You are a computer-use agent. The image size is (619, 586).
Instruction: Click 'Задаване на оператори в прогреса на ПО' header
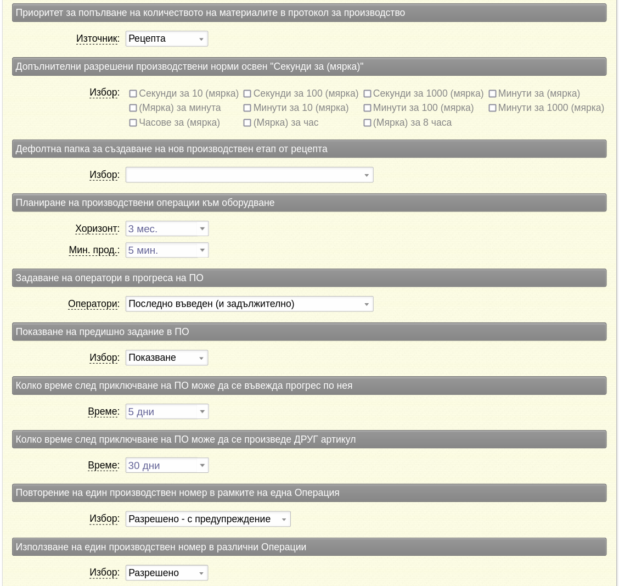point(309,278)
